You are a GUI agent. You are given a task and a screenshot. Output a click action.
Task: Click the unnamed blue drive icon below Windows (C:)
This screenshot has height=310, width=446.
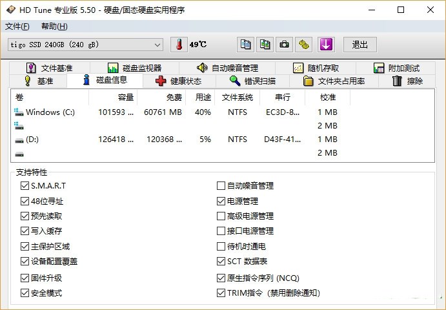pyautogui.click(x=19, y=125)
